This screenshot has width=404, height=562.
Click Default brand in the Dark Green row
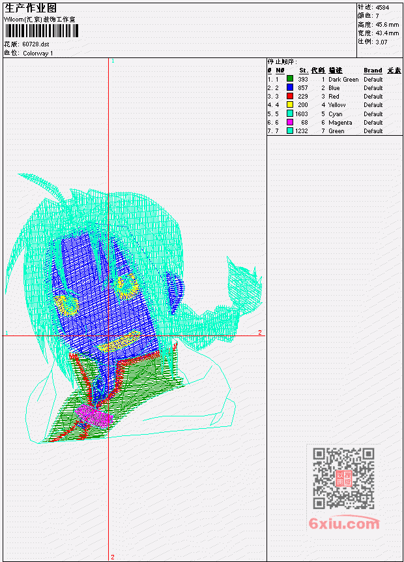[373, 79]
